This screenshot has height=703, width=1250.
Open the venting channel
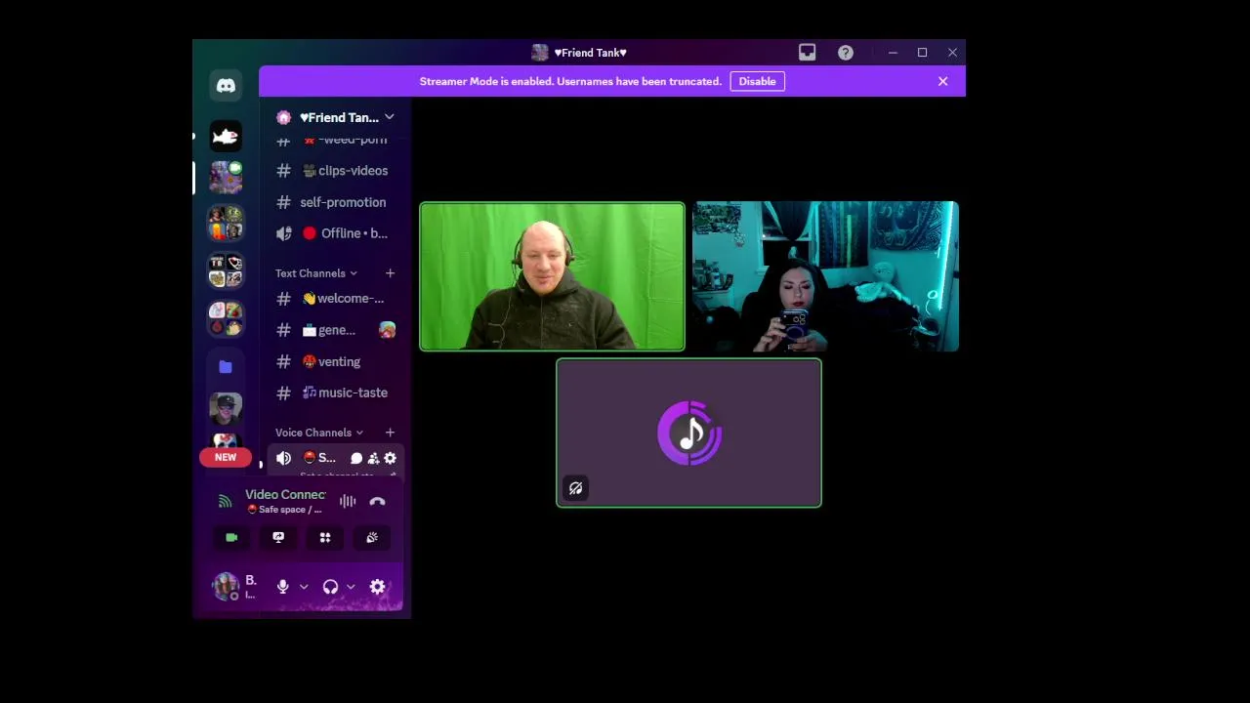pos(335,361)
